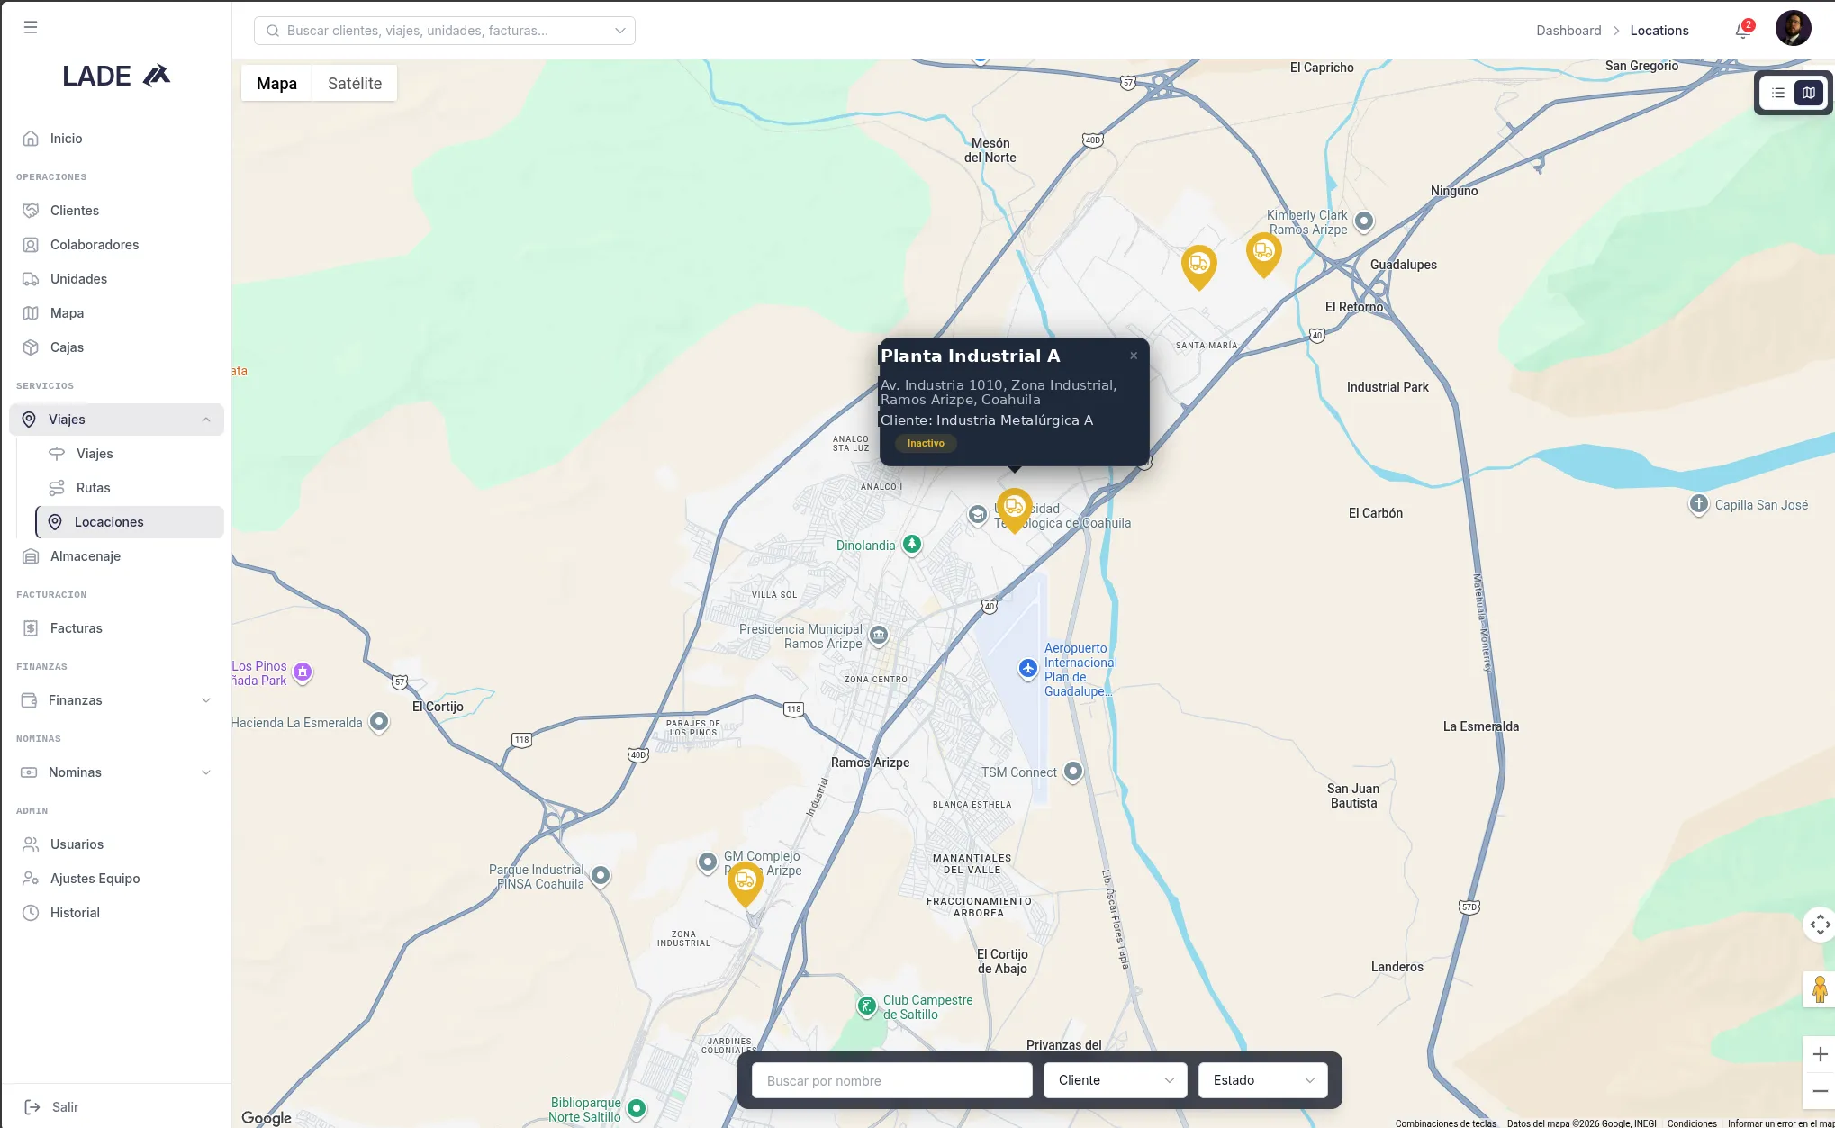Open Almacenaje in sidebar
The image size is (1835, 1128).
[116, 556]
